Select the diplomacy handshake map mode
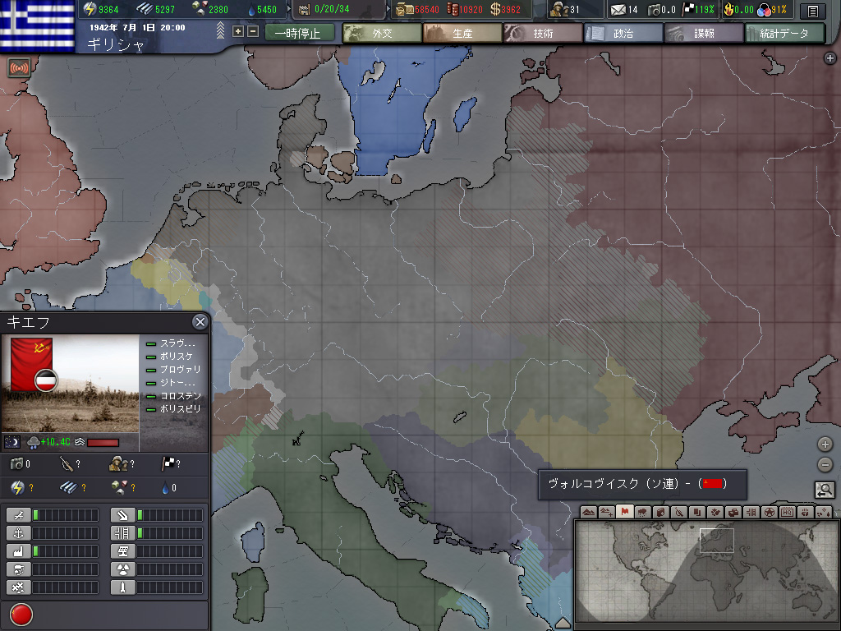This screenshot has height=631, width=841. point(715,513)
